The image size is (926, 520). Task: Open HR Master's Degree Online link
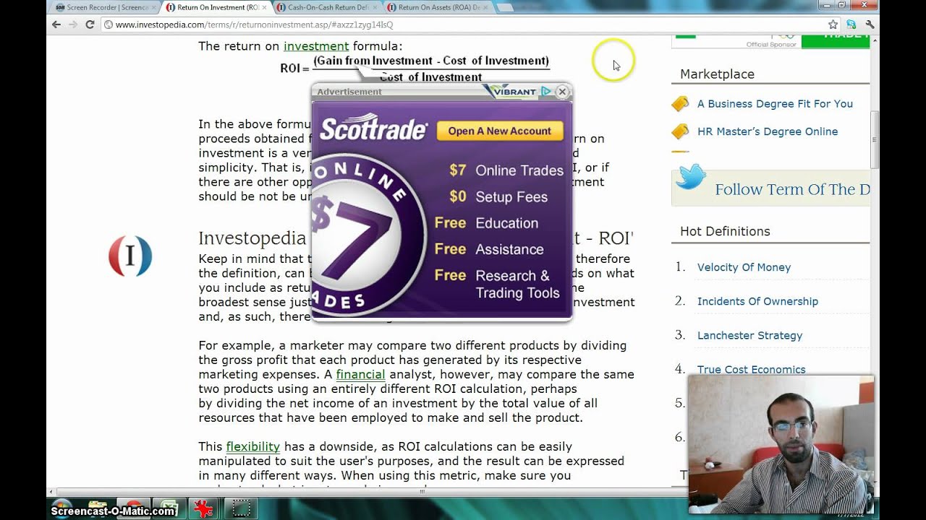(768, 131)
